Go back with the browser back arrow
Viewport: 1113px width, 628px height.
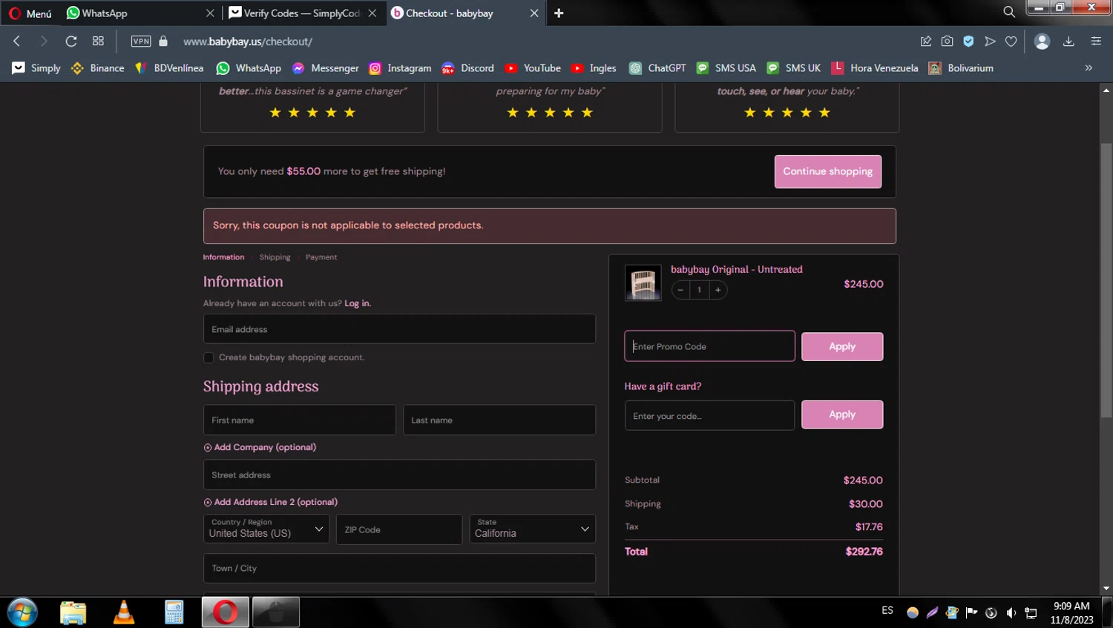point(16,42)
